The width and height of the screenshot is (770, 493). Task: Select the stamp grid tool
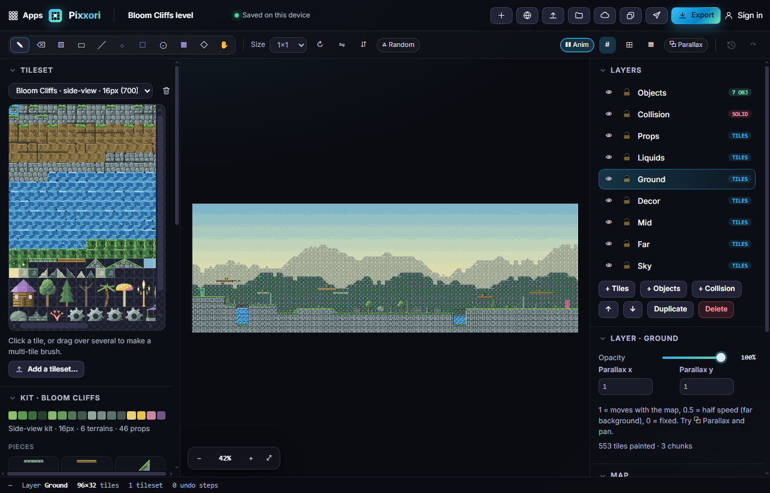click(x=183, y=44)
